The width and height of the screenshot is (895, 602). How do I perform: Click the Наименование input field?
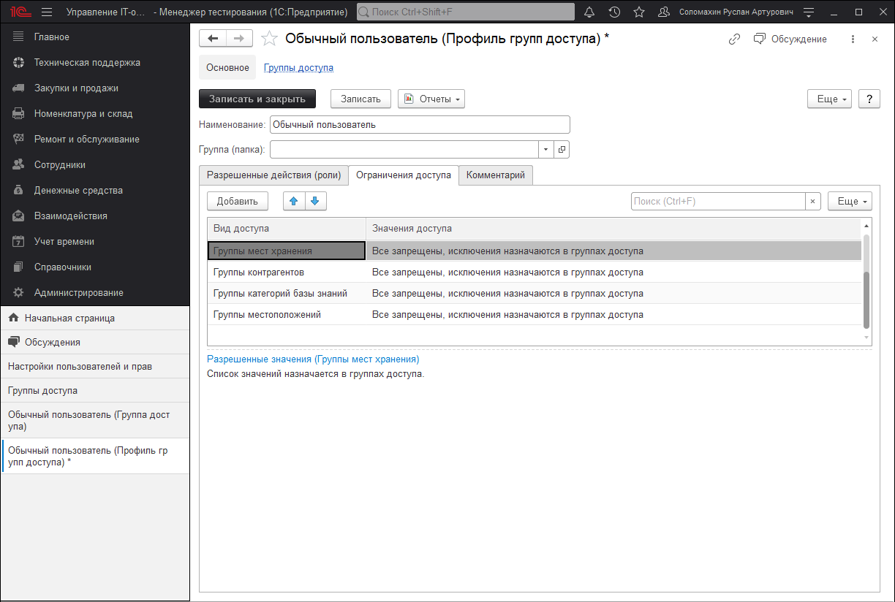coord(420,125)
